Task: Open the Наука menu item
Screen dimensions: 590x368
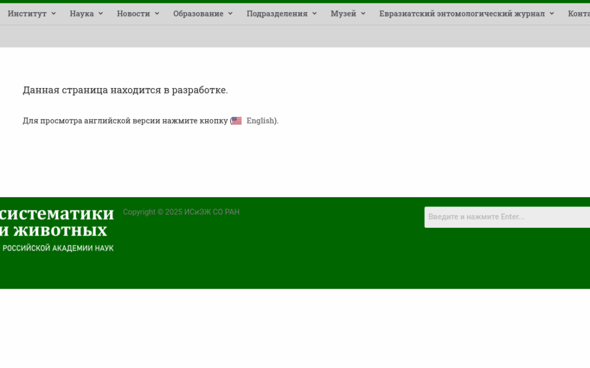Action: click(x=82, y=14)
